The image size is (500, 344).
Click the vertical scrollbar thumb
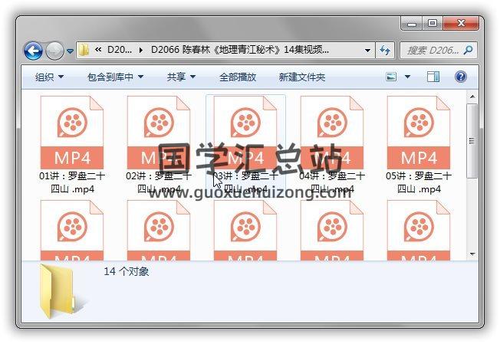pyautogui.click(x=472, y=141)
